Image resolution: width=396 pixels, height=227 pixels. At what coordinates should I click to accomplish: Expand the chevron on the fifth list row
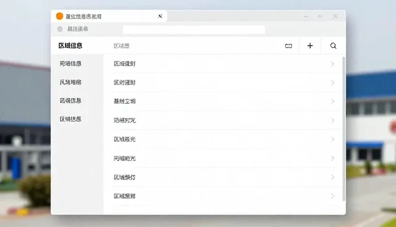point(333,139)
